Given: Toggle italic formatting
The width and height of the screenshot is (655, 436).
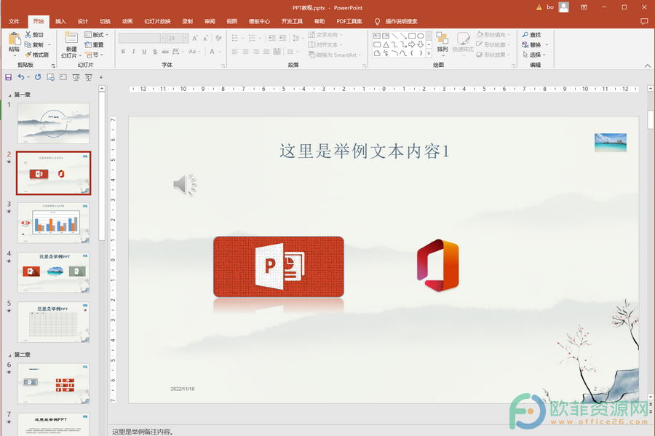Looking at the screenshot, I should [x=134, y=52].
